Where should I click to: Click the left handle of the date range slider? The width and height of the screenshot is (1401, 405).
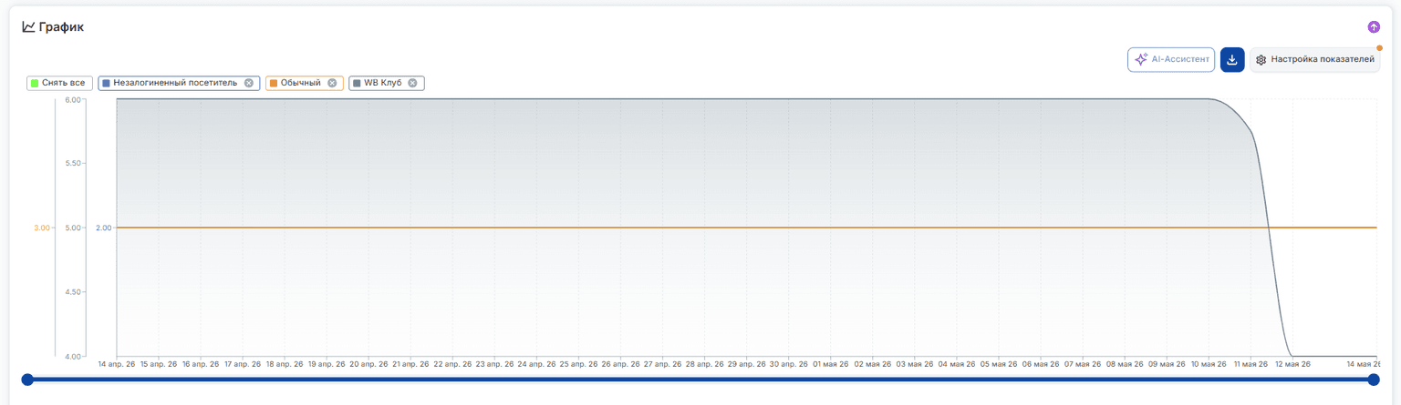[x=27, y=380]
